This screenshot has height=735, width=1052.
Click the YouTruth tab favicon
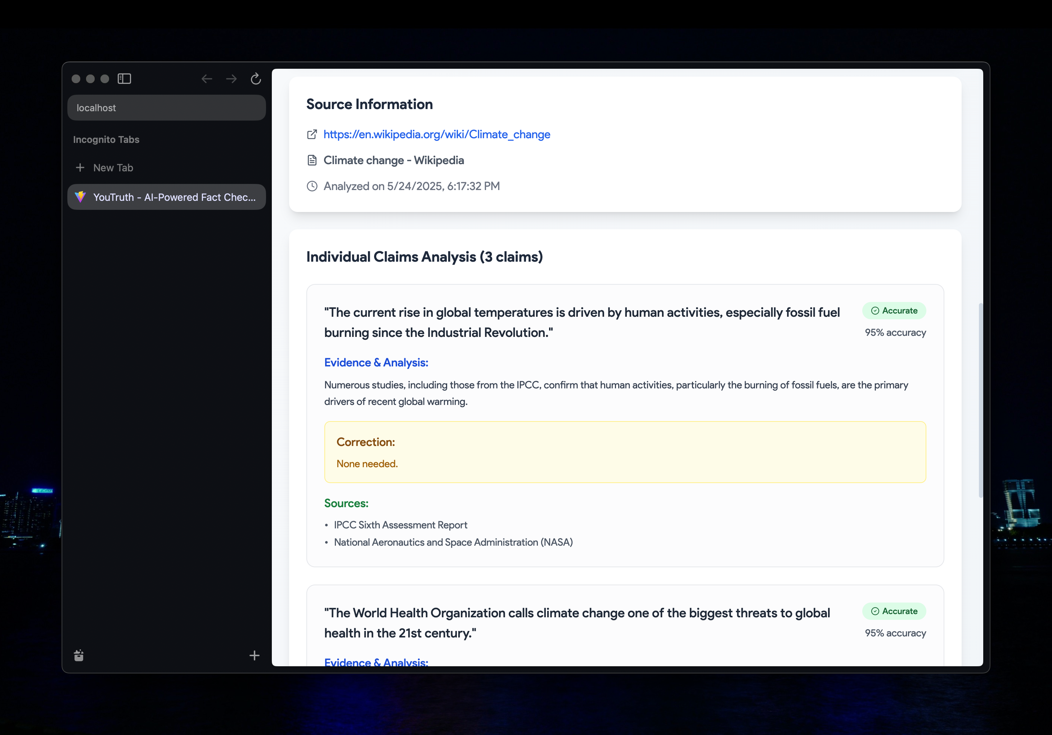click(81, 197)
